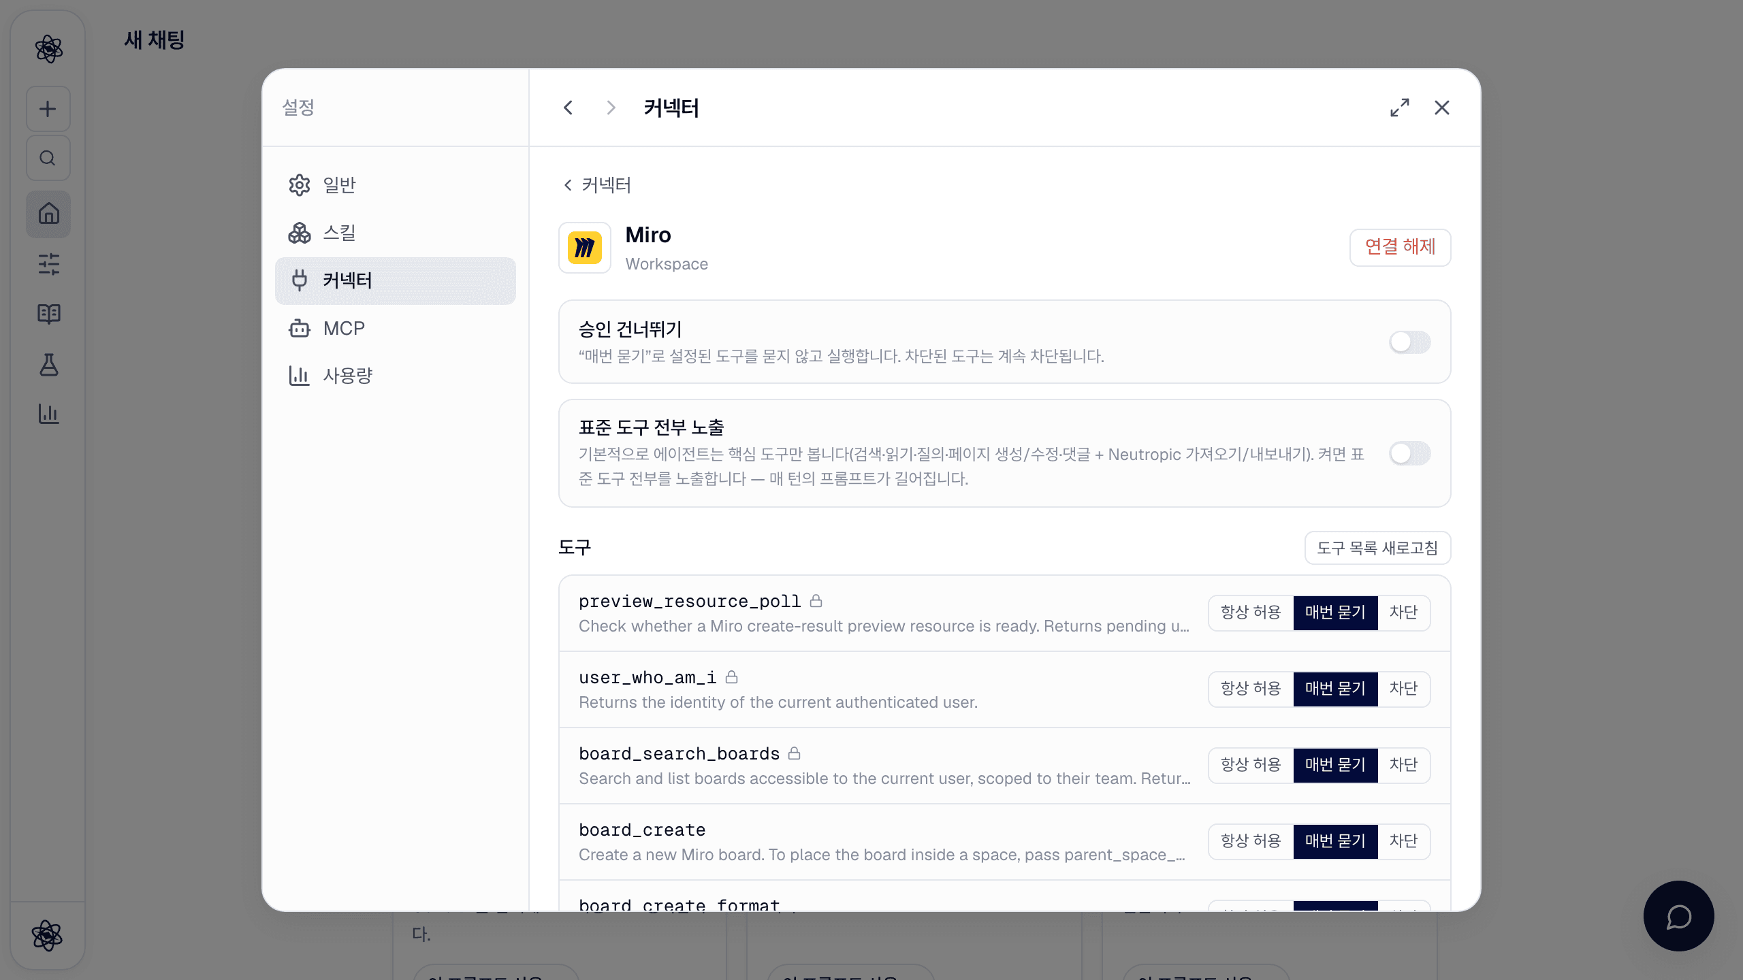Click the lock icon beside user_who_am_i
The image size is (1743, 980).
pyautogui.click(x=732, y=677)
